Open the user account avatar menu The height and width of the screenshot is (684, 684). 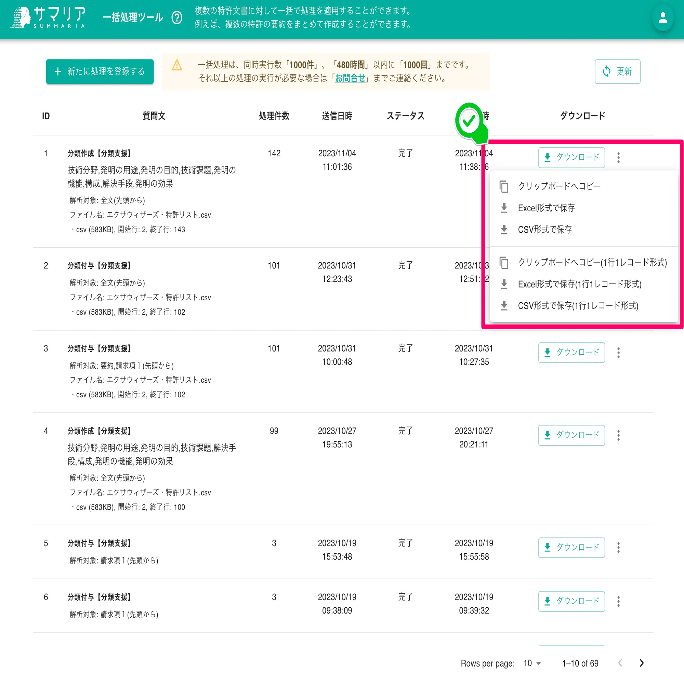click(x=662, y=18)
